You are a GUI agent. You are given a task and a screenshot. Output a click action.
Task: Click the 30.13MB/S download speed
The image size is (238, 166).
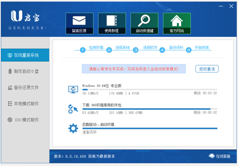click(x=90, y=93)
